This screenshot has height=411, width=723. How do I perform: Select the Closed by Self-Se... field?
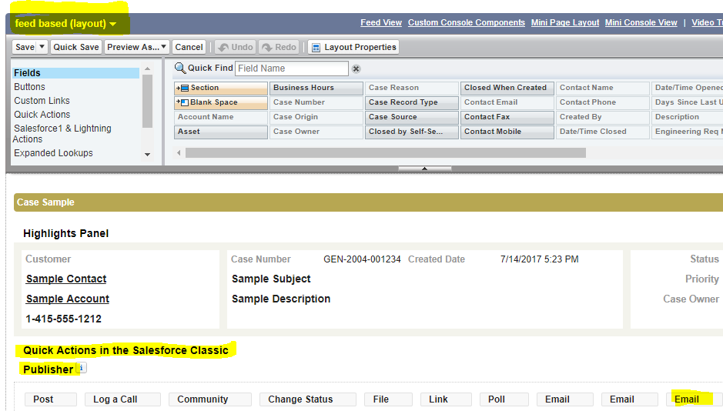[412, 132]
